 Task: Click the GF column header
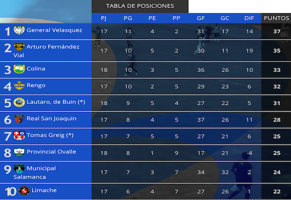[x=201, y=18]
